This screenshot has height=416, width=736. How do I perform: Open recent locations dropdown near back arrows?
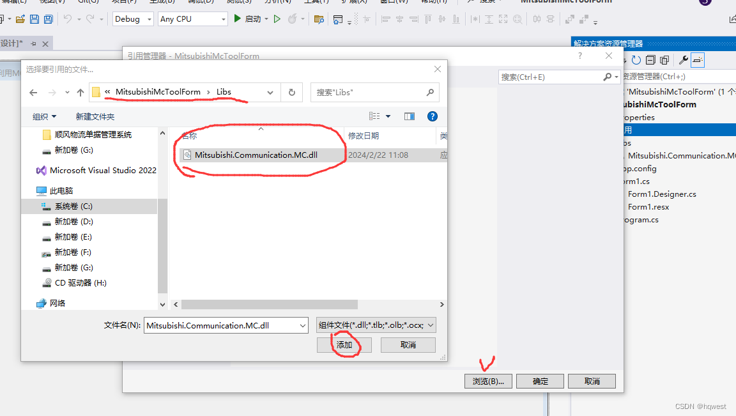pyautogui.click(x=67, y=93)
